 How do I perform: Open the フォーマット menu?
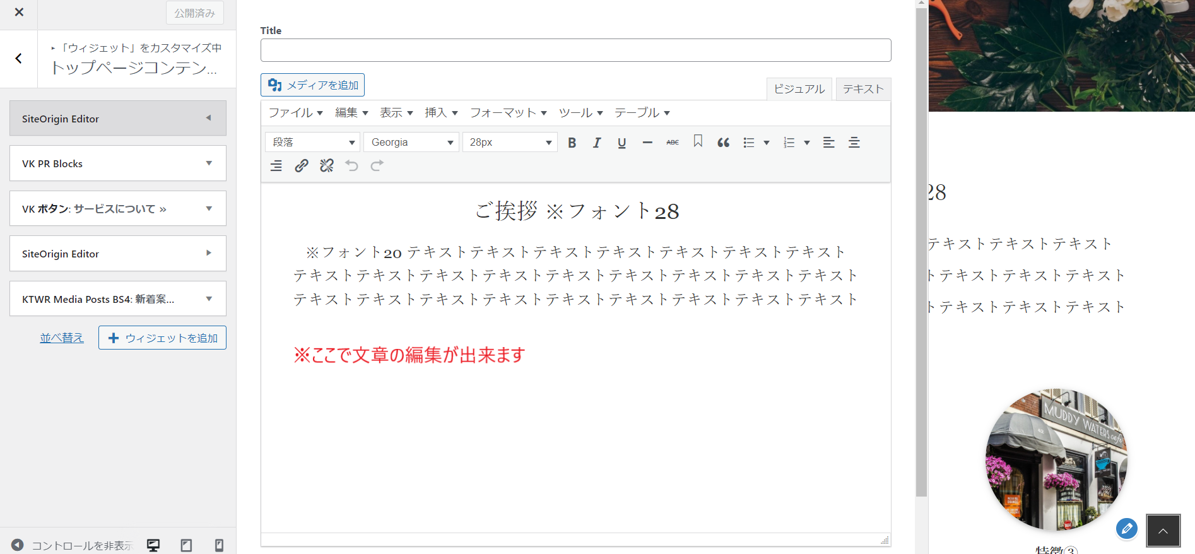[508, 113]
